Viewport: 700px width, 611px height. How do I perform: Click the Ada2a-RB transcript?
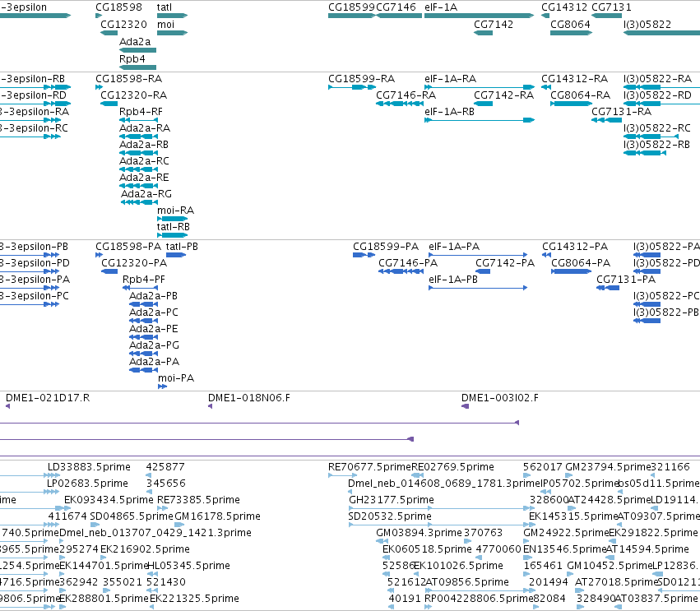coord(138,153)
